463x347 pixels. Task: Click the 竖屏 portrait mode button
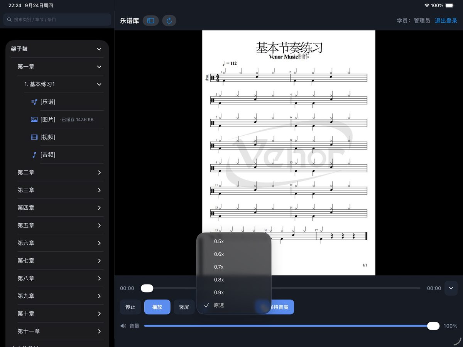(x=184, y=307)
